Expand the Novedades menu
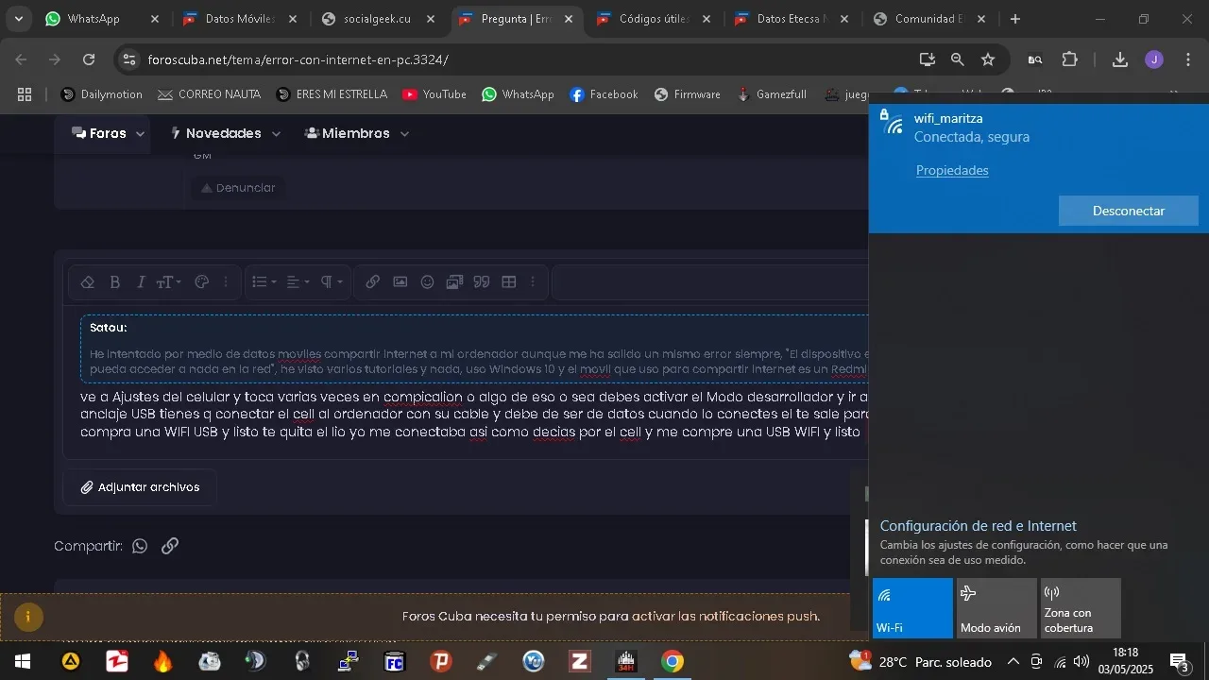The height and width of the screenshot is (680, 1209). [x=225, y=134]
